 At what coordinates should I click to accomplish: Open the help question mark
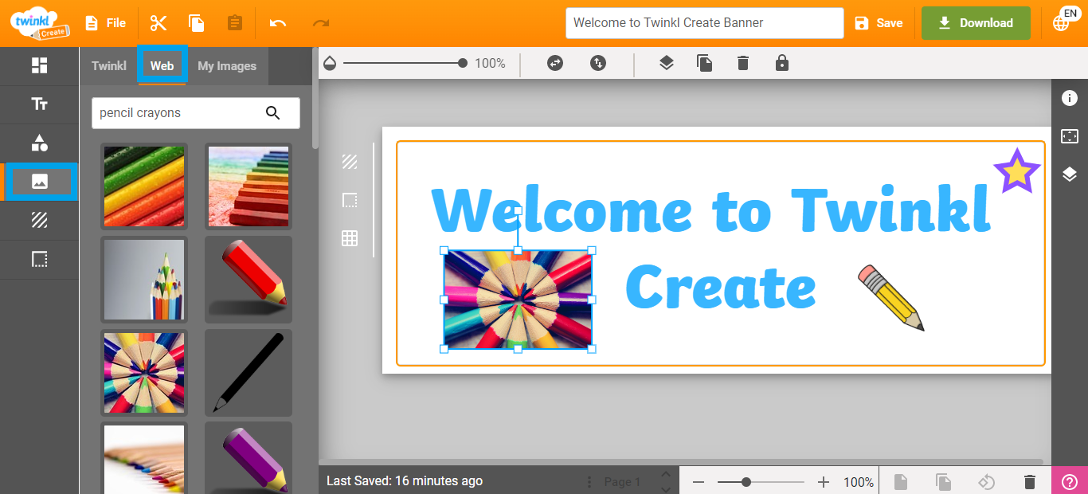pyautogui.click(x=1070, y=481)
